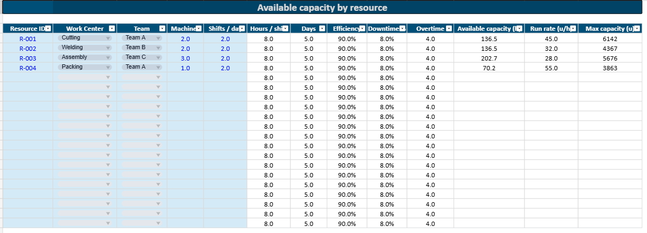
Task: Select the 202.7 available capacity cell
Action: (489, 58)
